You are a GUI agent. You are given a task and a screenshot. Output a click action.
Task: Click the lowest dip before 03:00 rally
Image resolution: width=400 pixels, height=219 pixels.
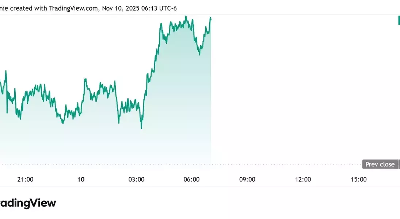pos(141,128)
